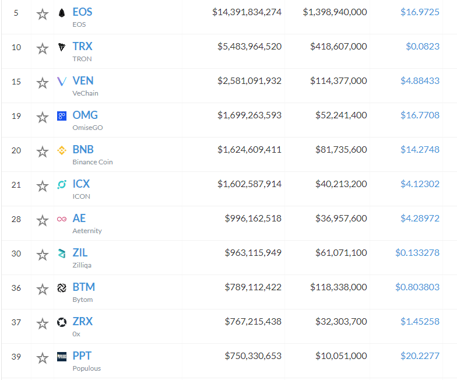Toggle favorite star for VEN
Screen dimensions: 457x380
(x=42, y=83)
